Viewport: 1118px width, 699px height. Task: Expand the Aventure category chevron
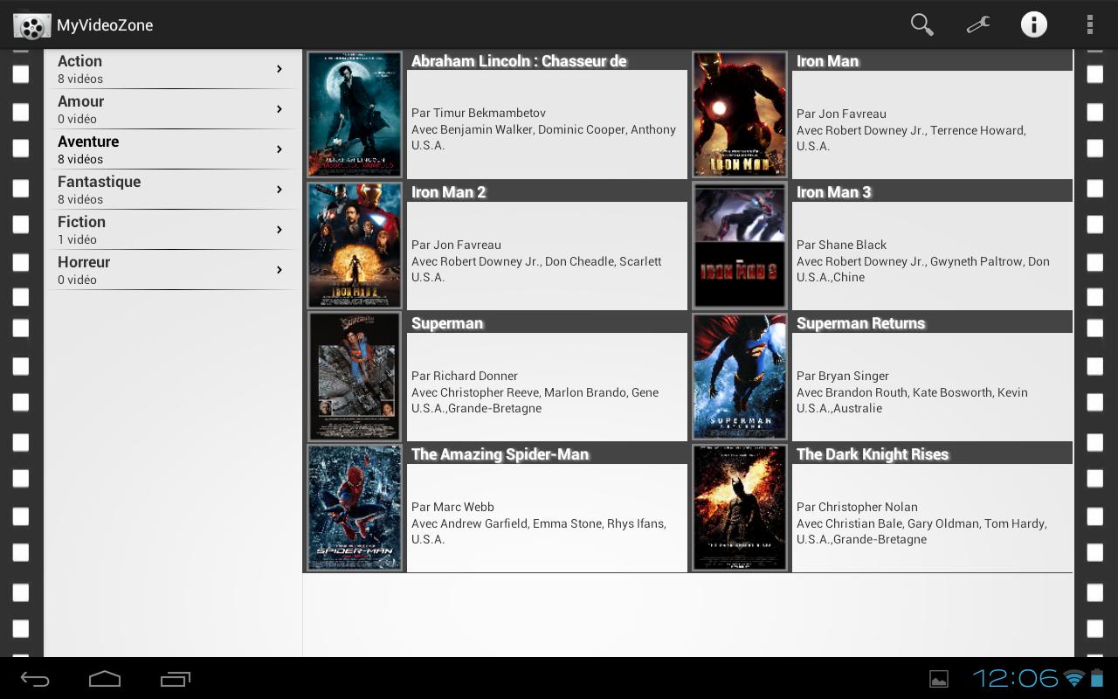(279, 149)
